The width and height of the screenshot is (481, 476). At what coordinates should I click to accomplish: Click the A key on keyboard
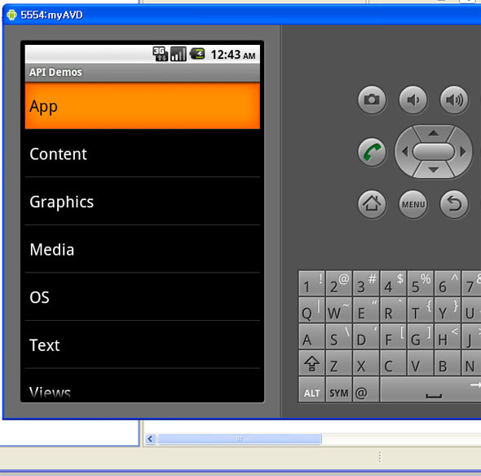[311, 336]
